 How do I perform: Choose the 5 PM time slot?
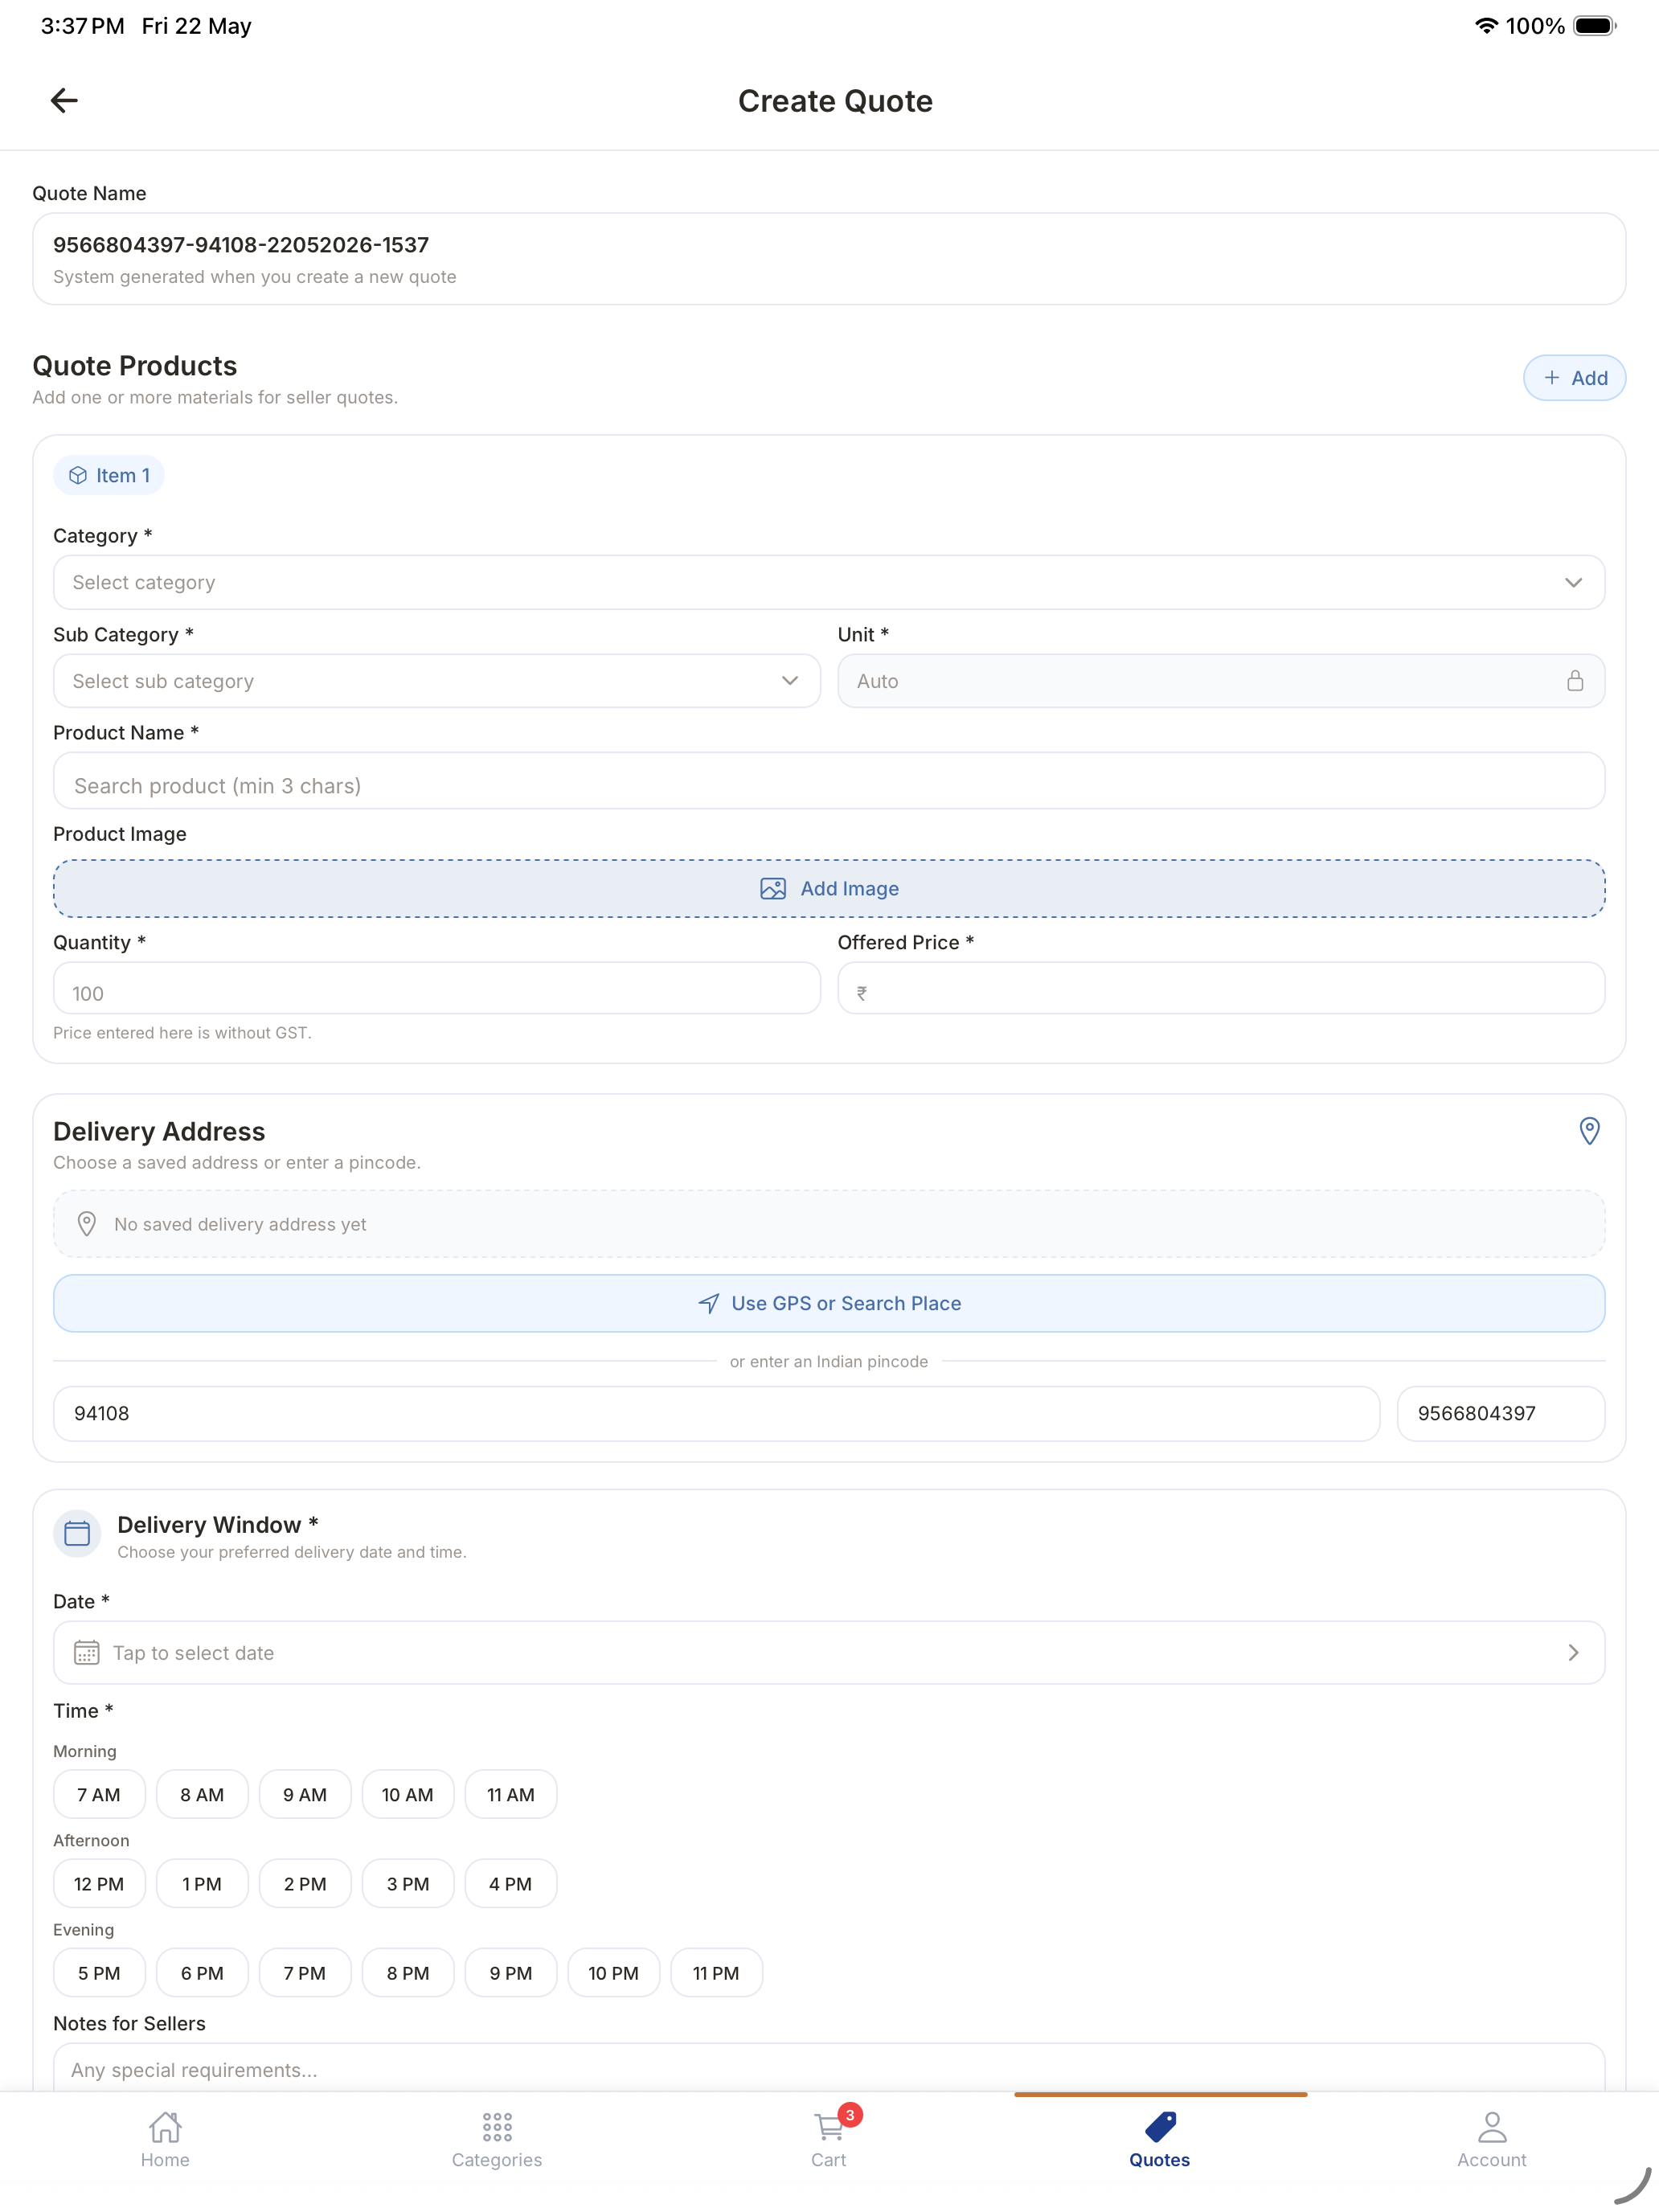[x=99, y=1973]
